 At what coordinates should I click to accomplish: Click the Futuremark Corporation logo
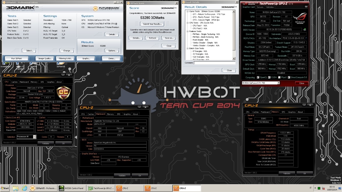[107, 9]
